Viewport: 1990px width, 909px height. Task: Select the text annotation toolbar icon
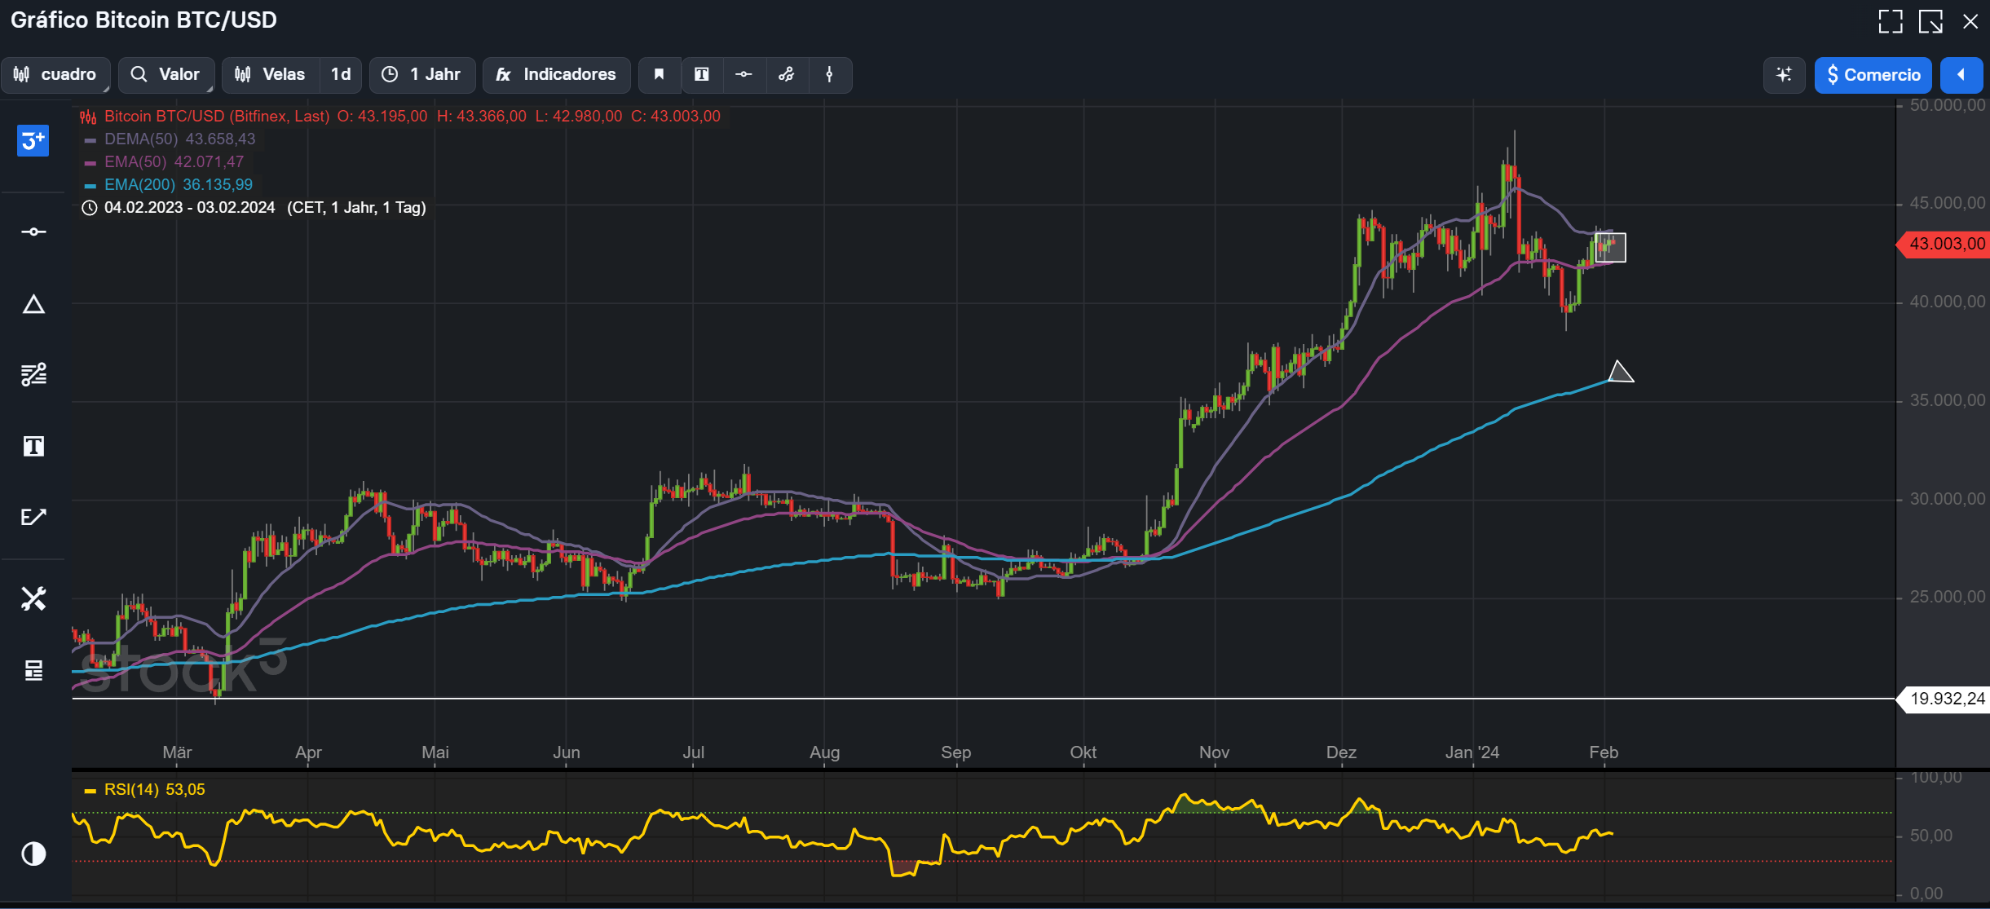coord(701,75)
